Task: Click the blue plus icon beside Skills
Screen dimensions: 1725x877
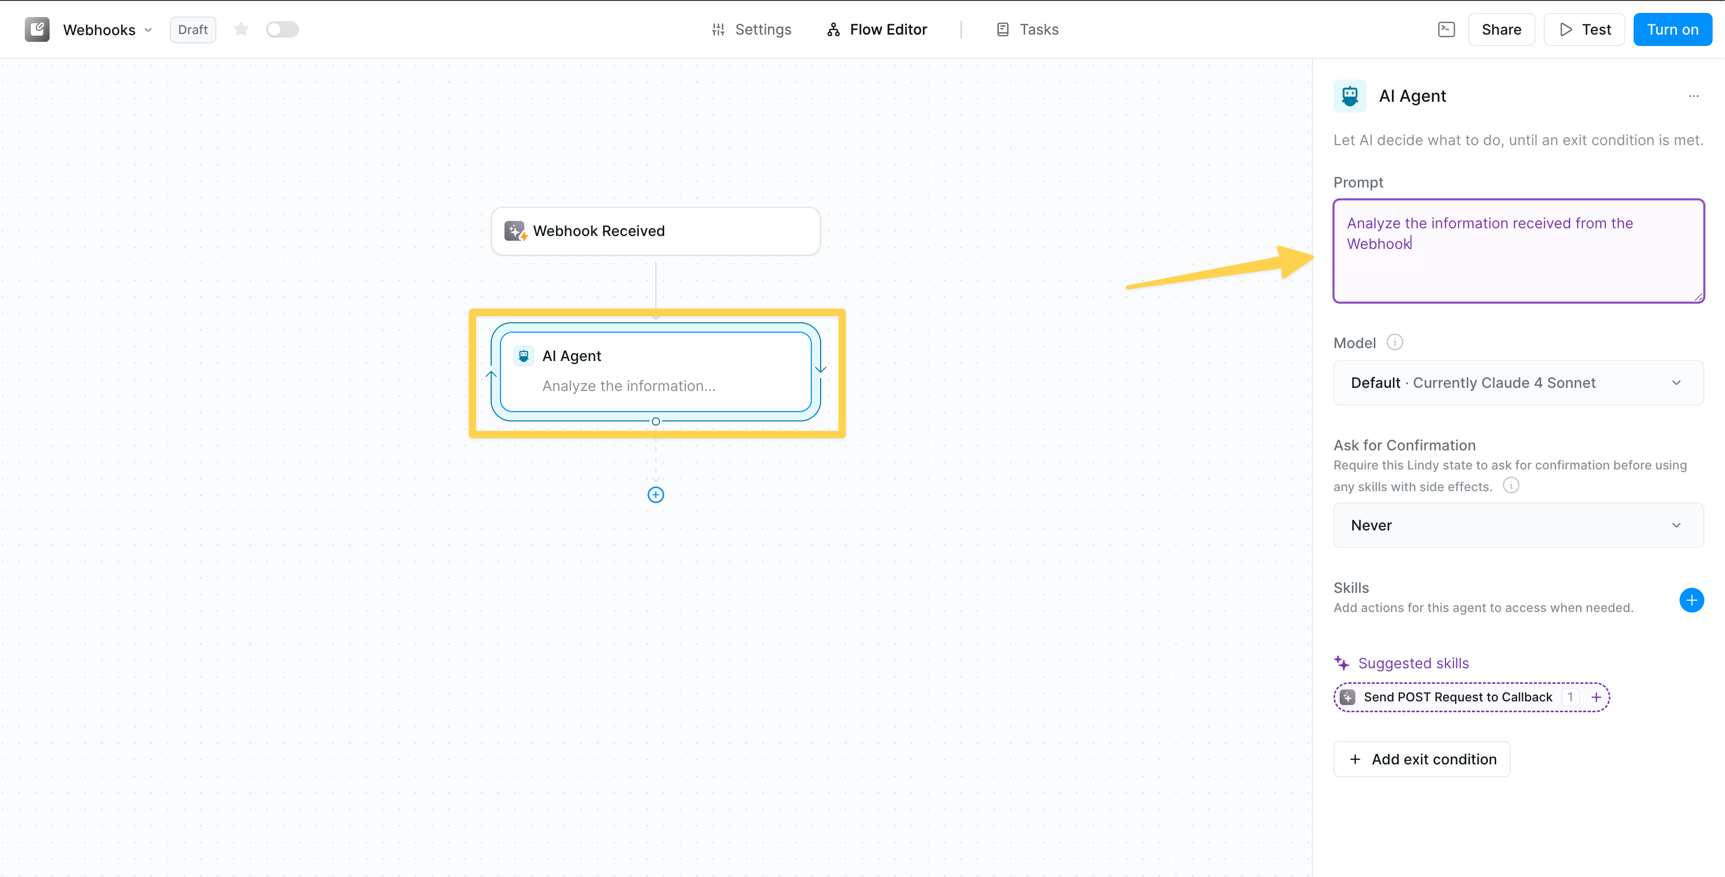Action: coord(1692,600)
